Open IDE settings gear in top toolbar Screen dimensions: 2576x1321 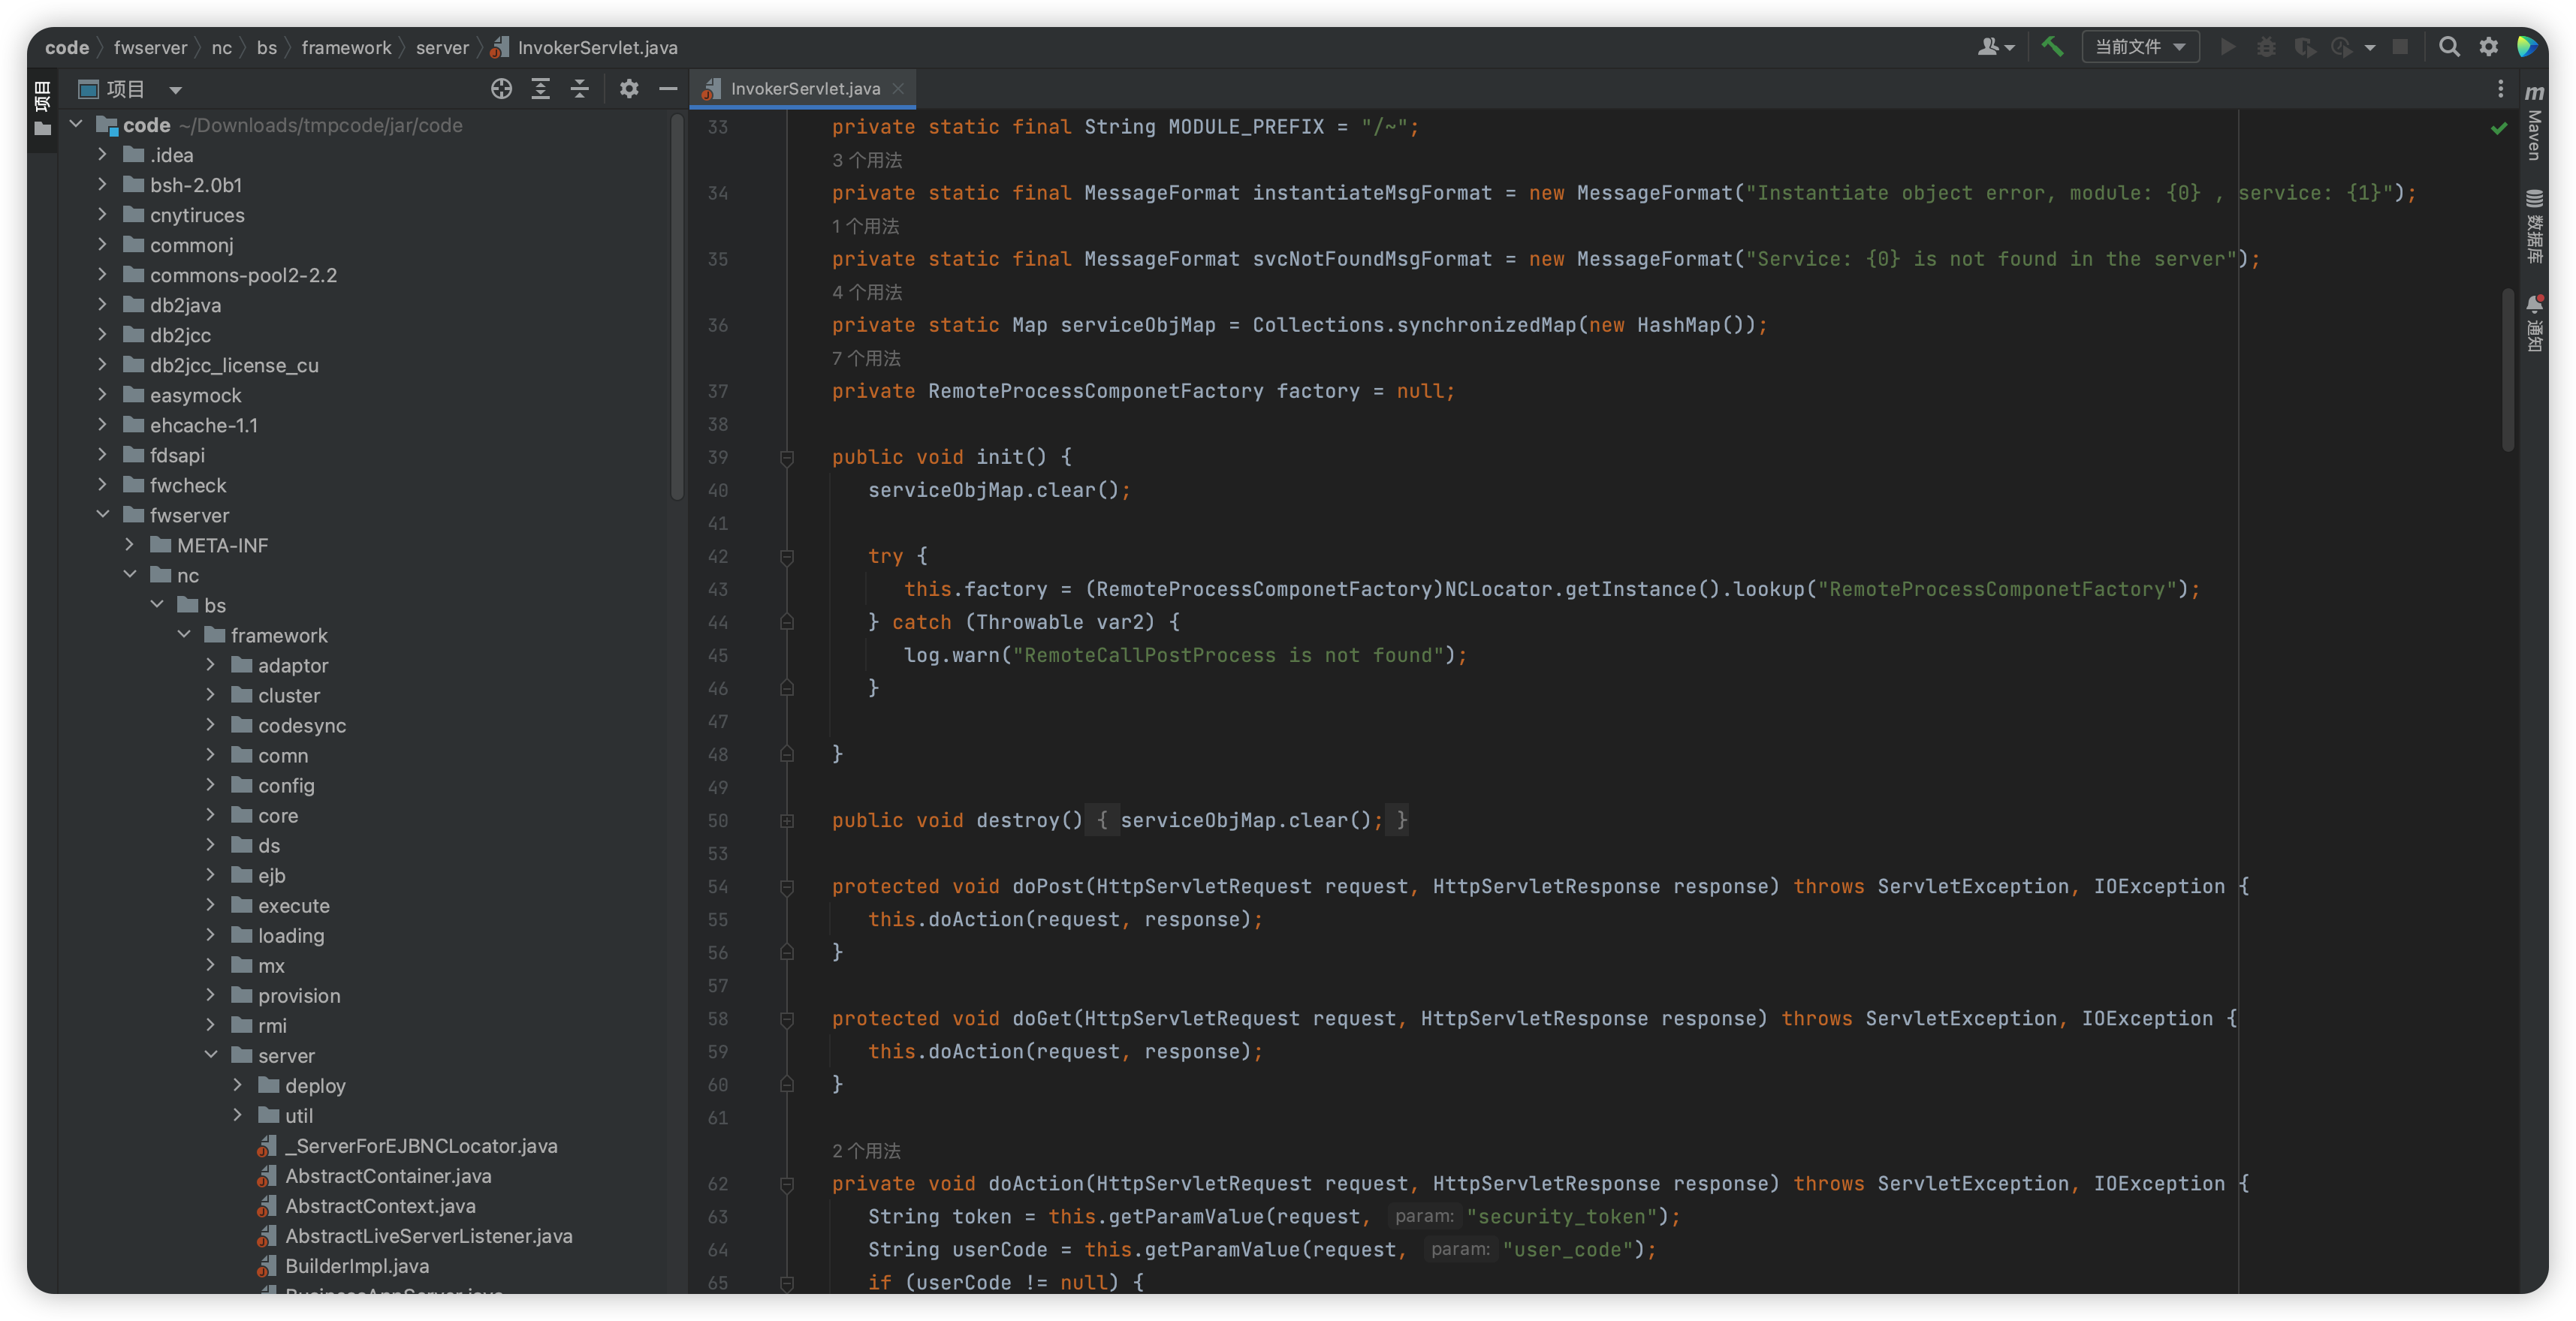coord(2488,47)
